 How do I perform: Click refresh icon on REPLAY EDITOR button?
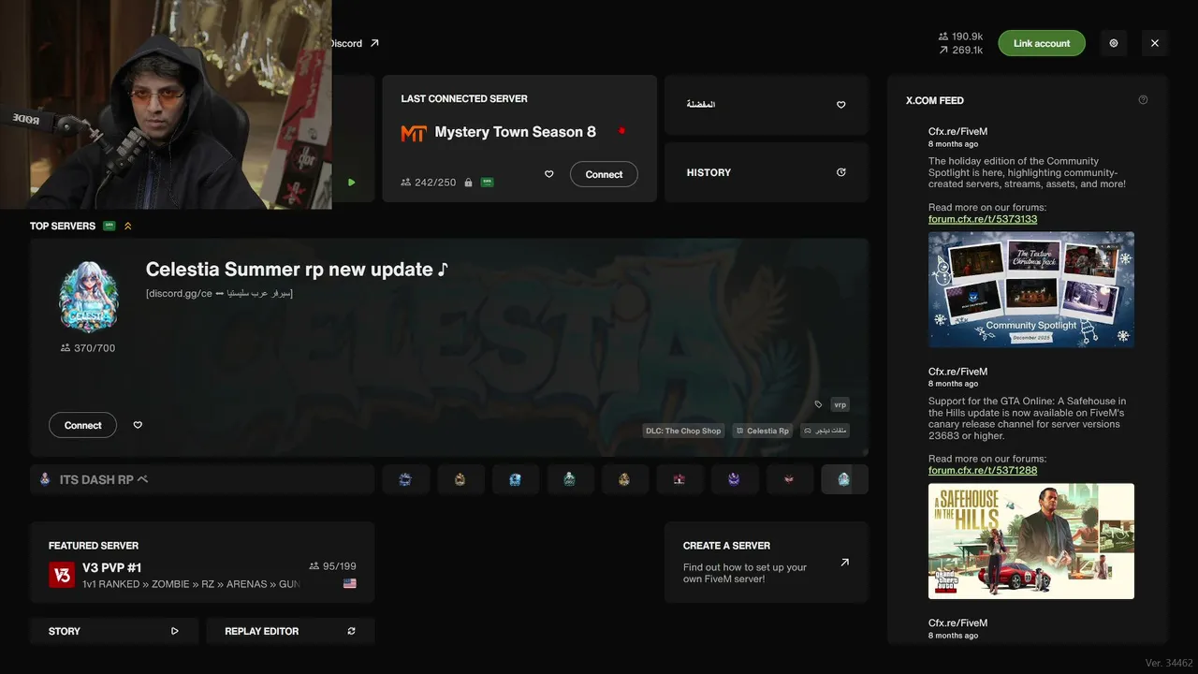(352, 631)
